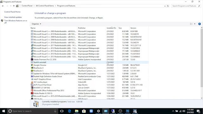This screenshot has width=203, height=114.
Task: Click the Microsoft Office Professional Plus icon
Action: point(32,91)
